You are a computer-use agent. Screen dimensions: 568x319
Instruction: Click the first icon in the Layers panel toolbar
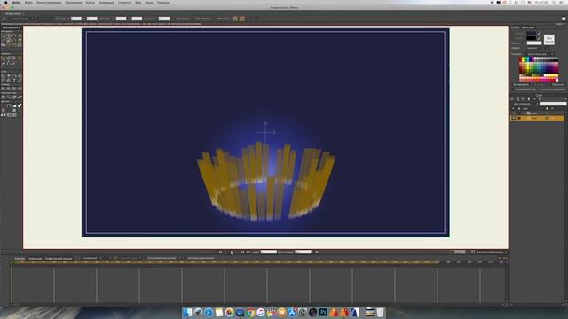pyautogui.click(x=512, y=99)
